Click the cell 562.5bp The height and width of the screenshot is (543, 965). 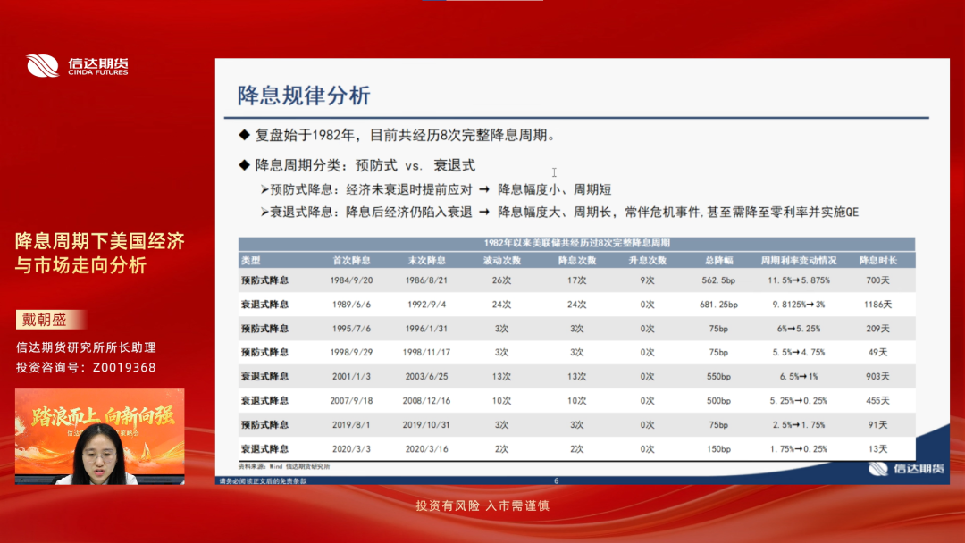pos(718,280)
